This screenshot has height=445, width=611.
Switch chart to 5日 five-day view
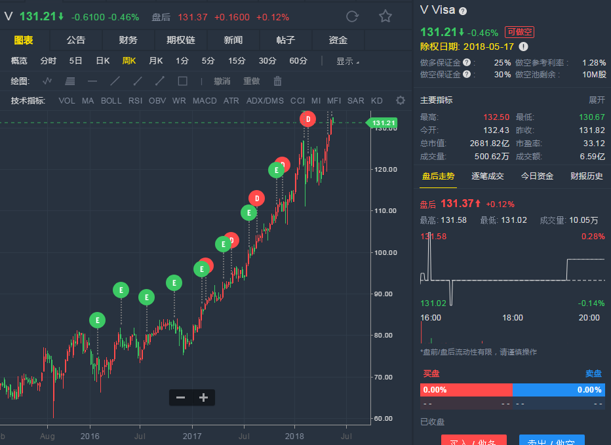75,61
